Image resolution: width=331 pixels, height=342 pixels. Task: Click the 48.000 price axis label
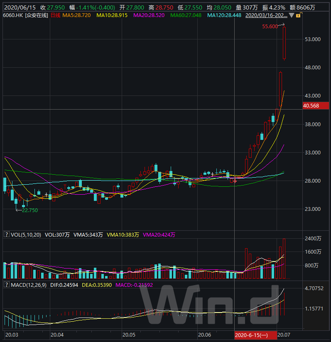(x=313, y=67)
